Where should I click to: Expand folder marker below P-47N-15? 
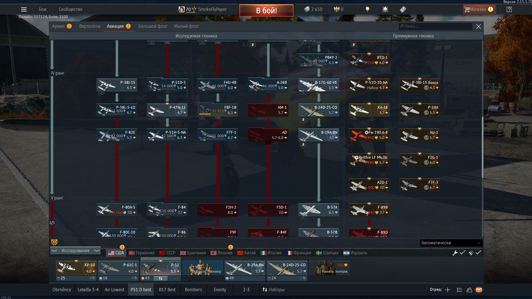coord(152,118)
